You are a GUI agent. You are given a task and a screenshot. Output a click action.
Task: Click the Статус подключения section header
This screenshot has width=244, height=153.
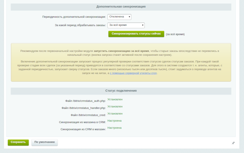point(121,91)
